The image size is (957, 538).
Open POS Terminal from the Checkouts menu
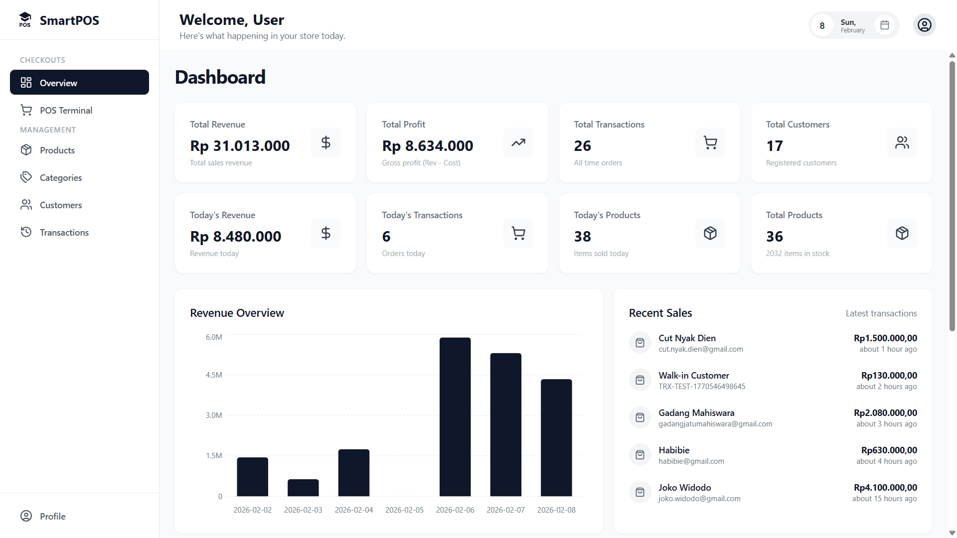coord(66,110)
